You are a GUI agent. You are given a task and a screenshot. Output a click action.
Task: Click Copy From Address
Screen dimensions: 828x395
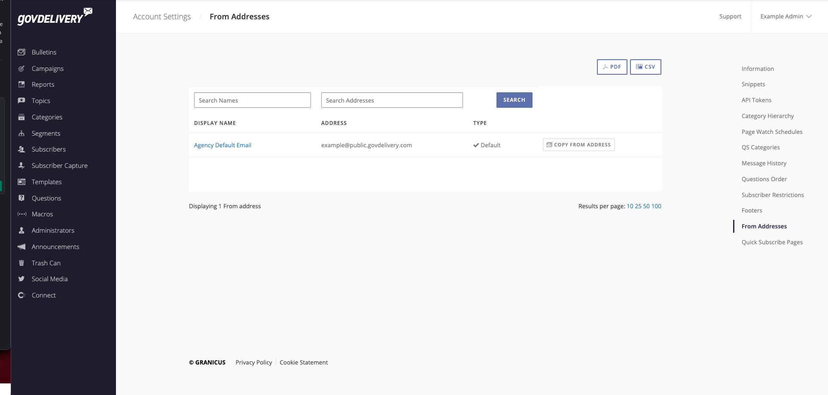[x=578, y=145]
